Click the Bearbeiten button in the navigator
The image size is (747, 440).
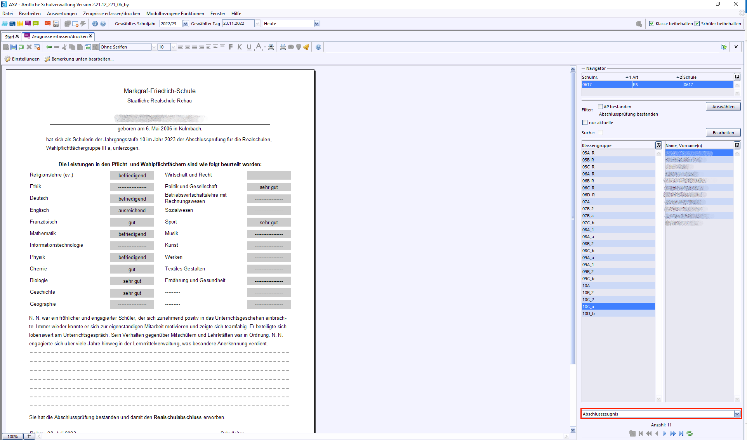point(723,133)
